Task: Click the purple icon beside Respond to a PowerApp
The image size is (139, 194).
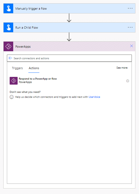Action: point(13,81)
